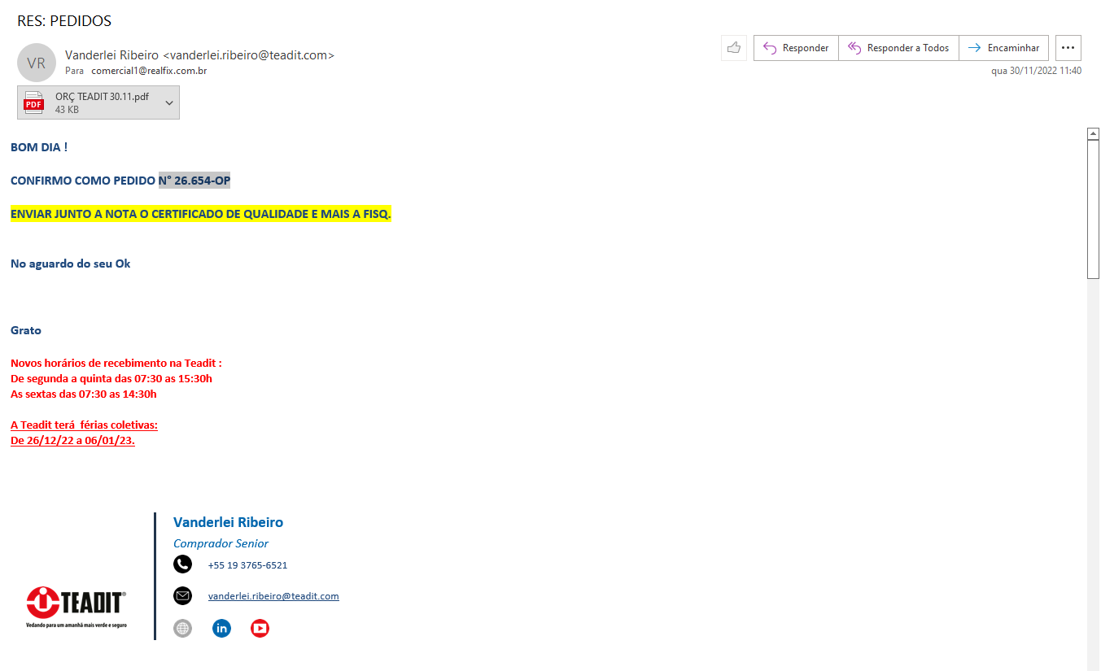Click the vanderlei.ribeiro@teadit.com link in signature
Screen dimensions: 1101x671
point(273,596)
